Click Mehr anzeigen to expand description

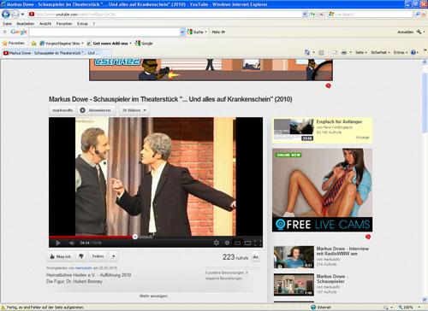(153, 296)
